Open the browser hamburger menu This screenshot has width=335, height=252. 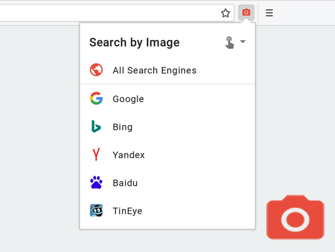[x=269, y=13]
